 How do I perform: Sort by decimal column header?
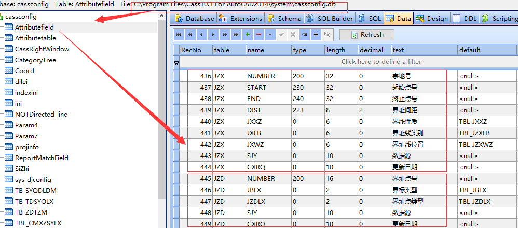[x=375, y=50]
